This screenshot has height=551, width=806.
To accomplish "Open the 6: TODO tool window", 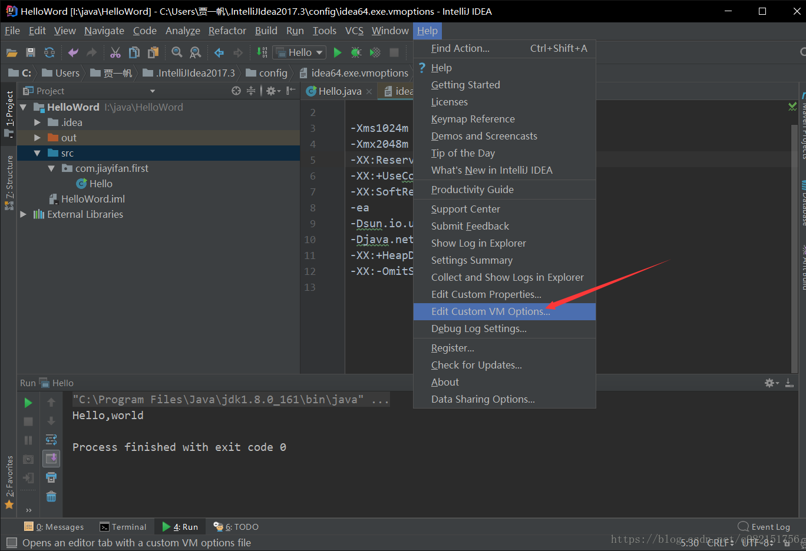I will tap(236, 527).
